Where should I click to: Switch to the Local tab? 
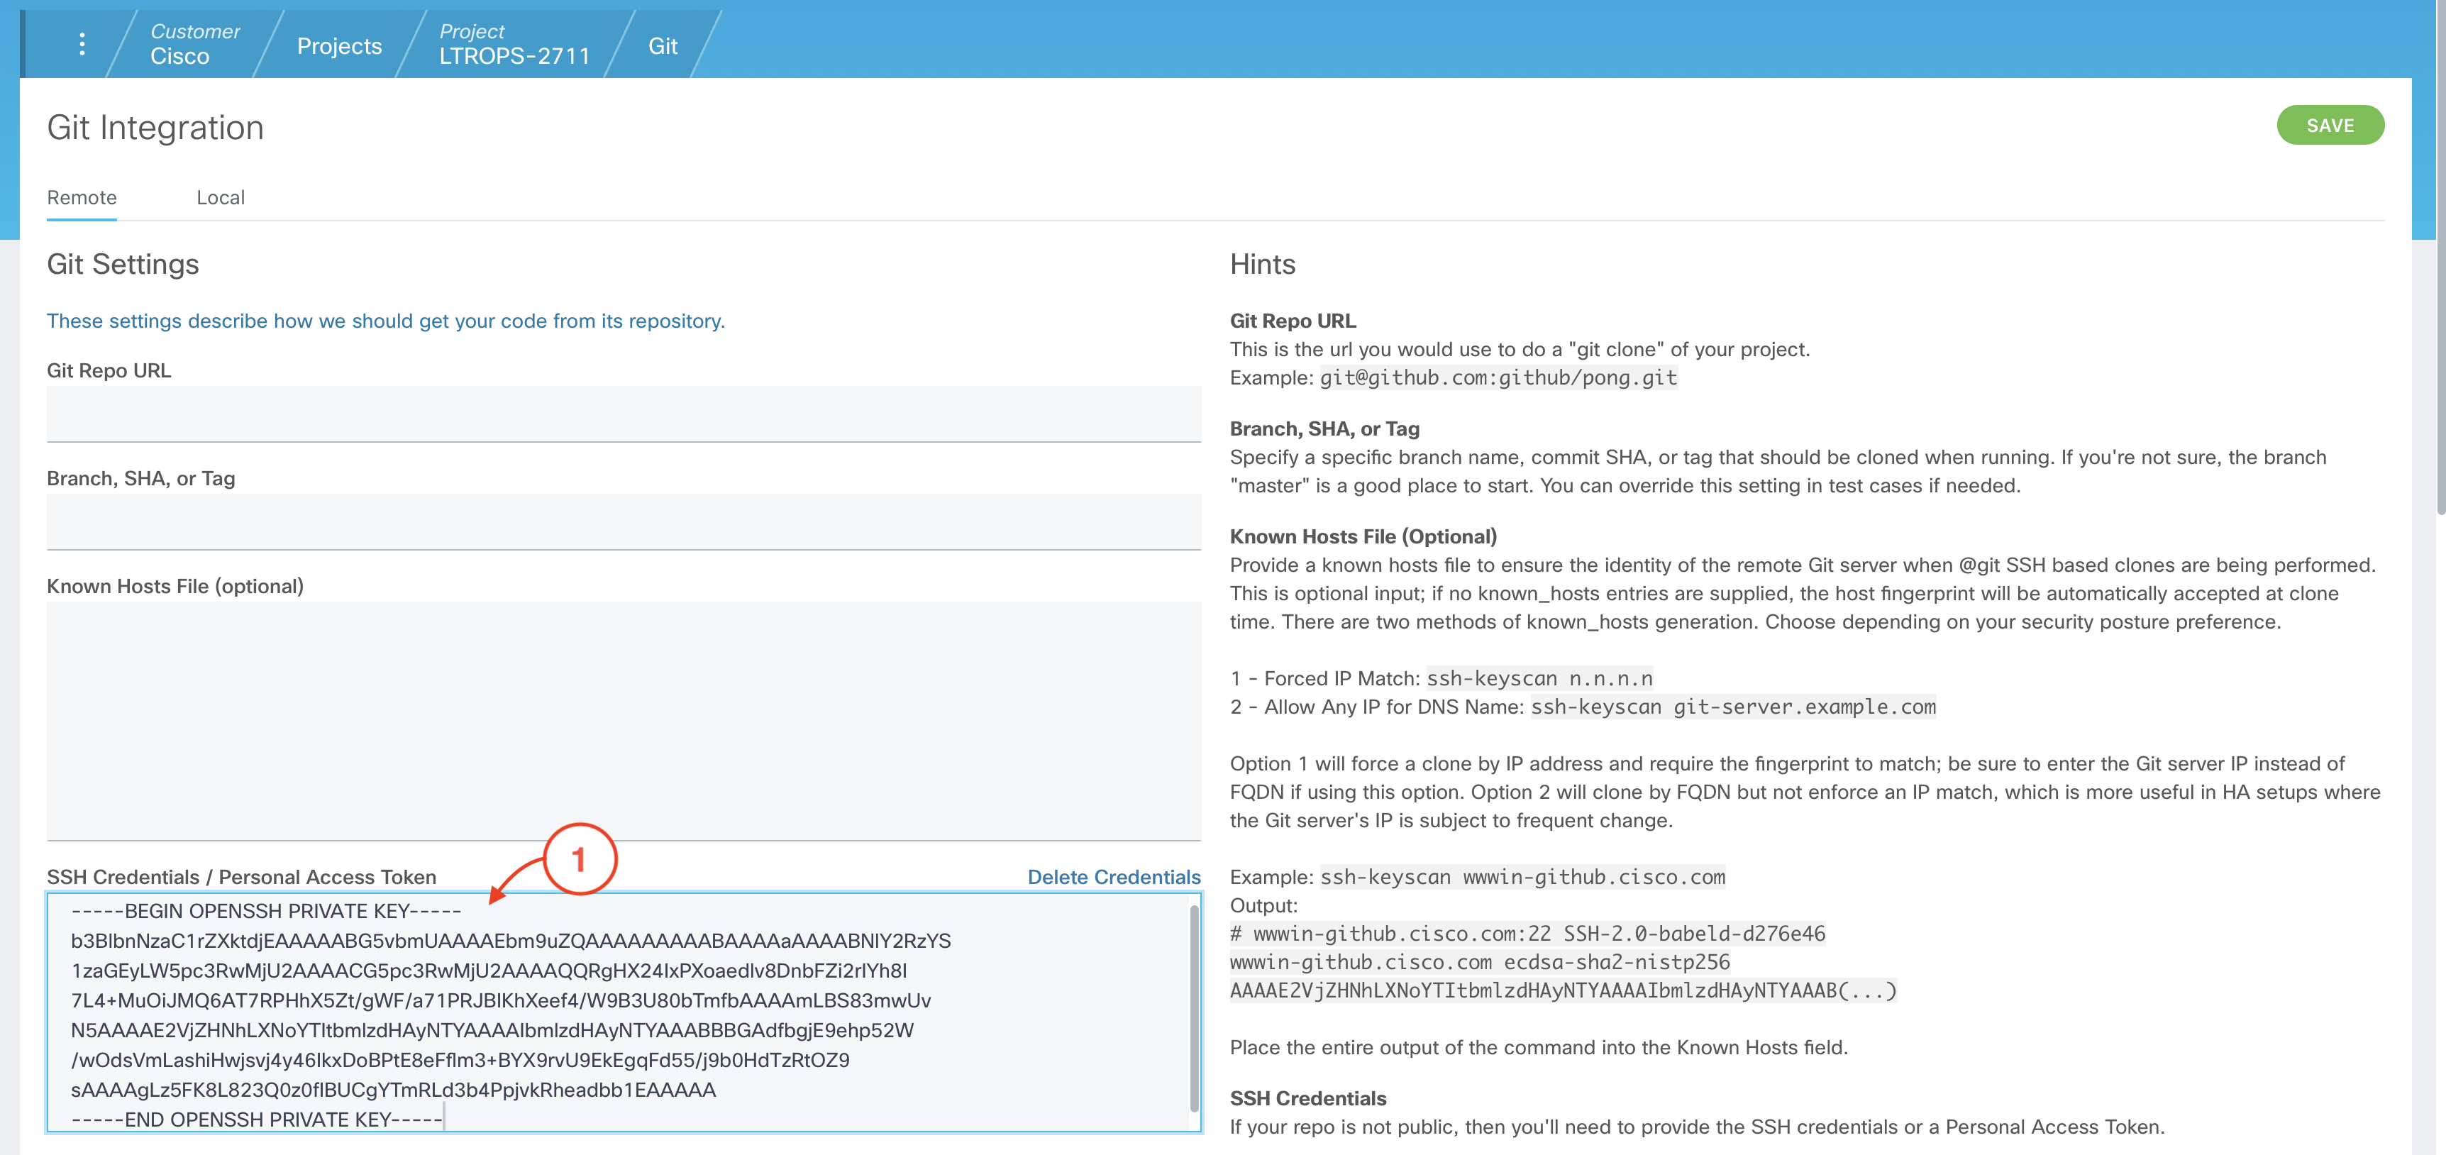(221, 197)
